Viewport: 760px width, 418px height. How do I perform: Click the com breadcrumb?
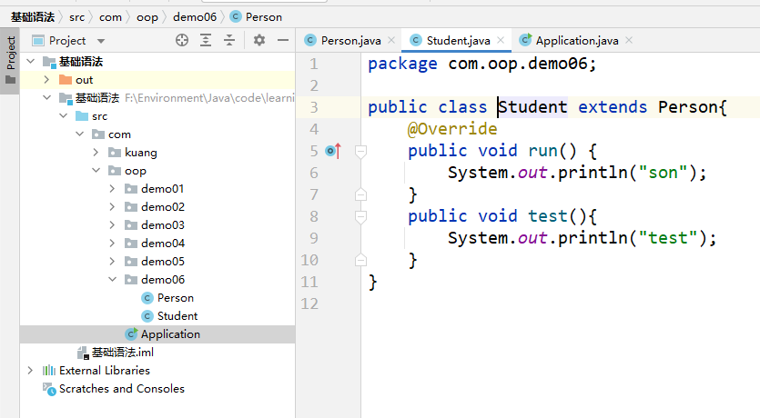[110, 17]
